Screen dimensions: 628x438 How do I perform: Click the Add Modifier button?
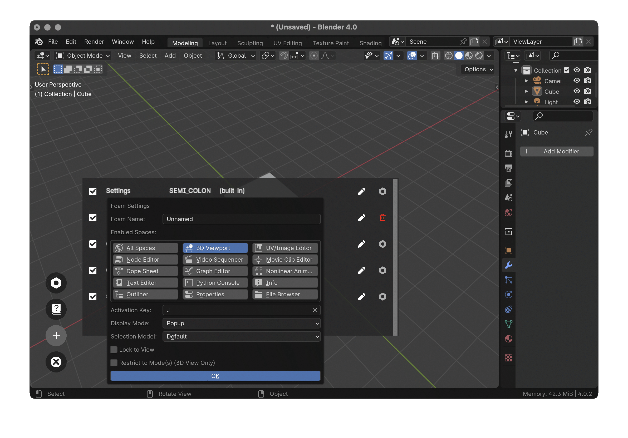pos(556,151)
